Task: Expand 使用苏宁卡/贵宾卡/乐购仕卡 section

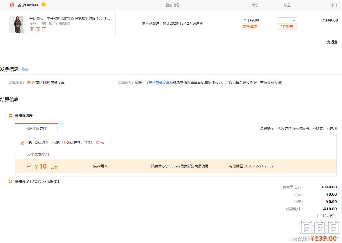Action: [10, 181]
